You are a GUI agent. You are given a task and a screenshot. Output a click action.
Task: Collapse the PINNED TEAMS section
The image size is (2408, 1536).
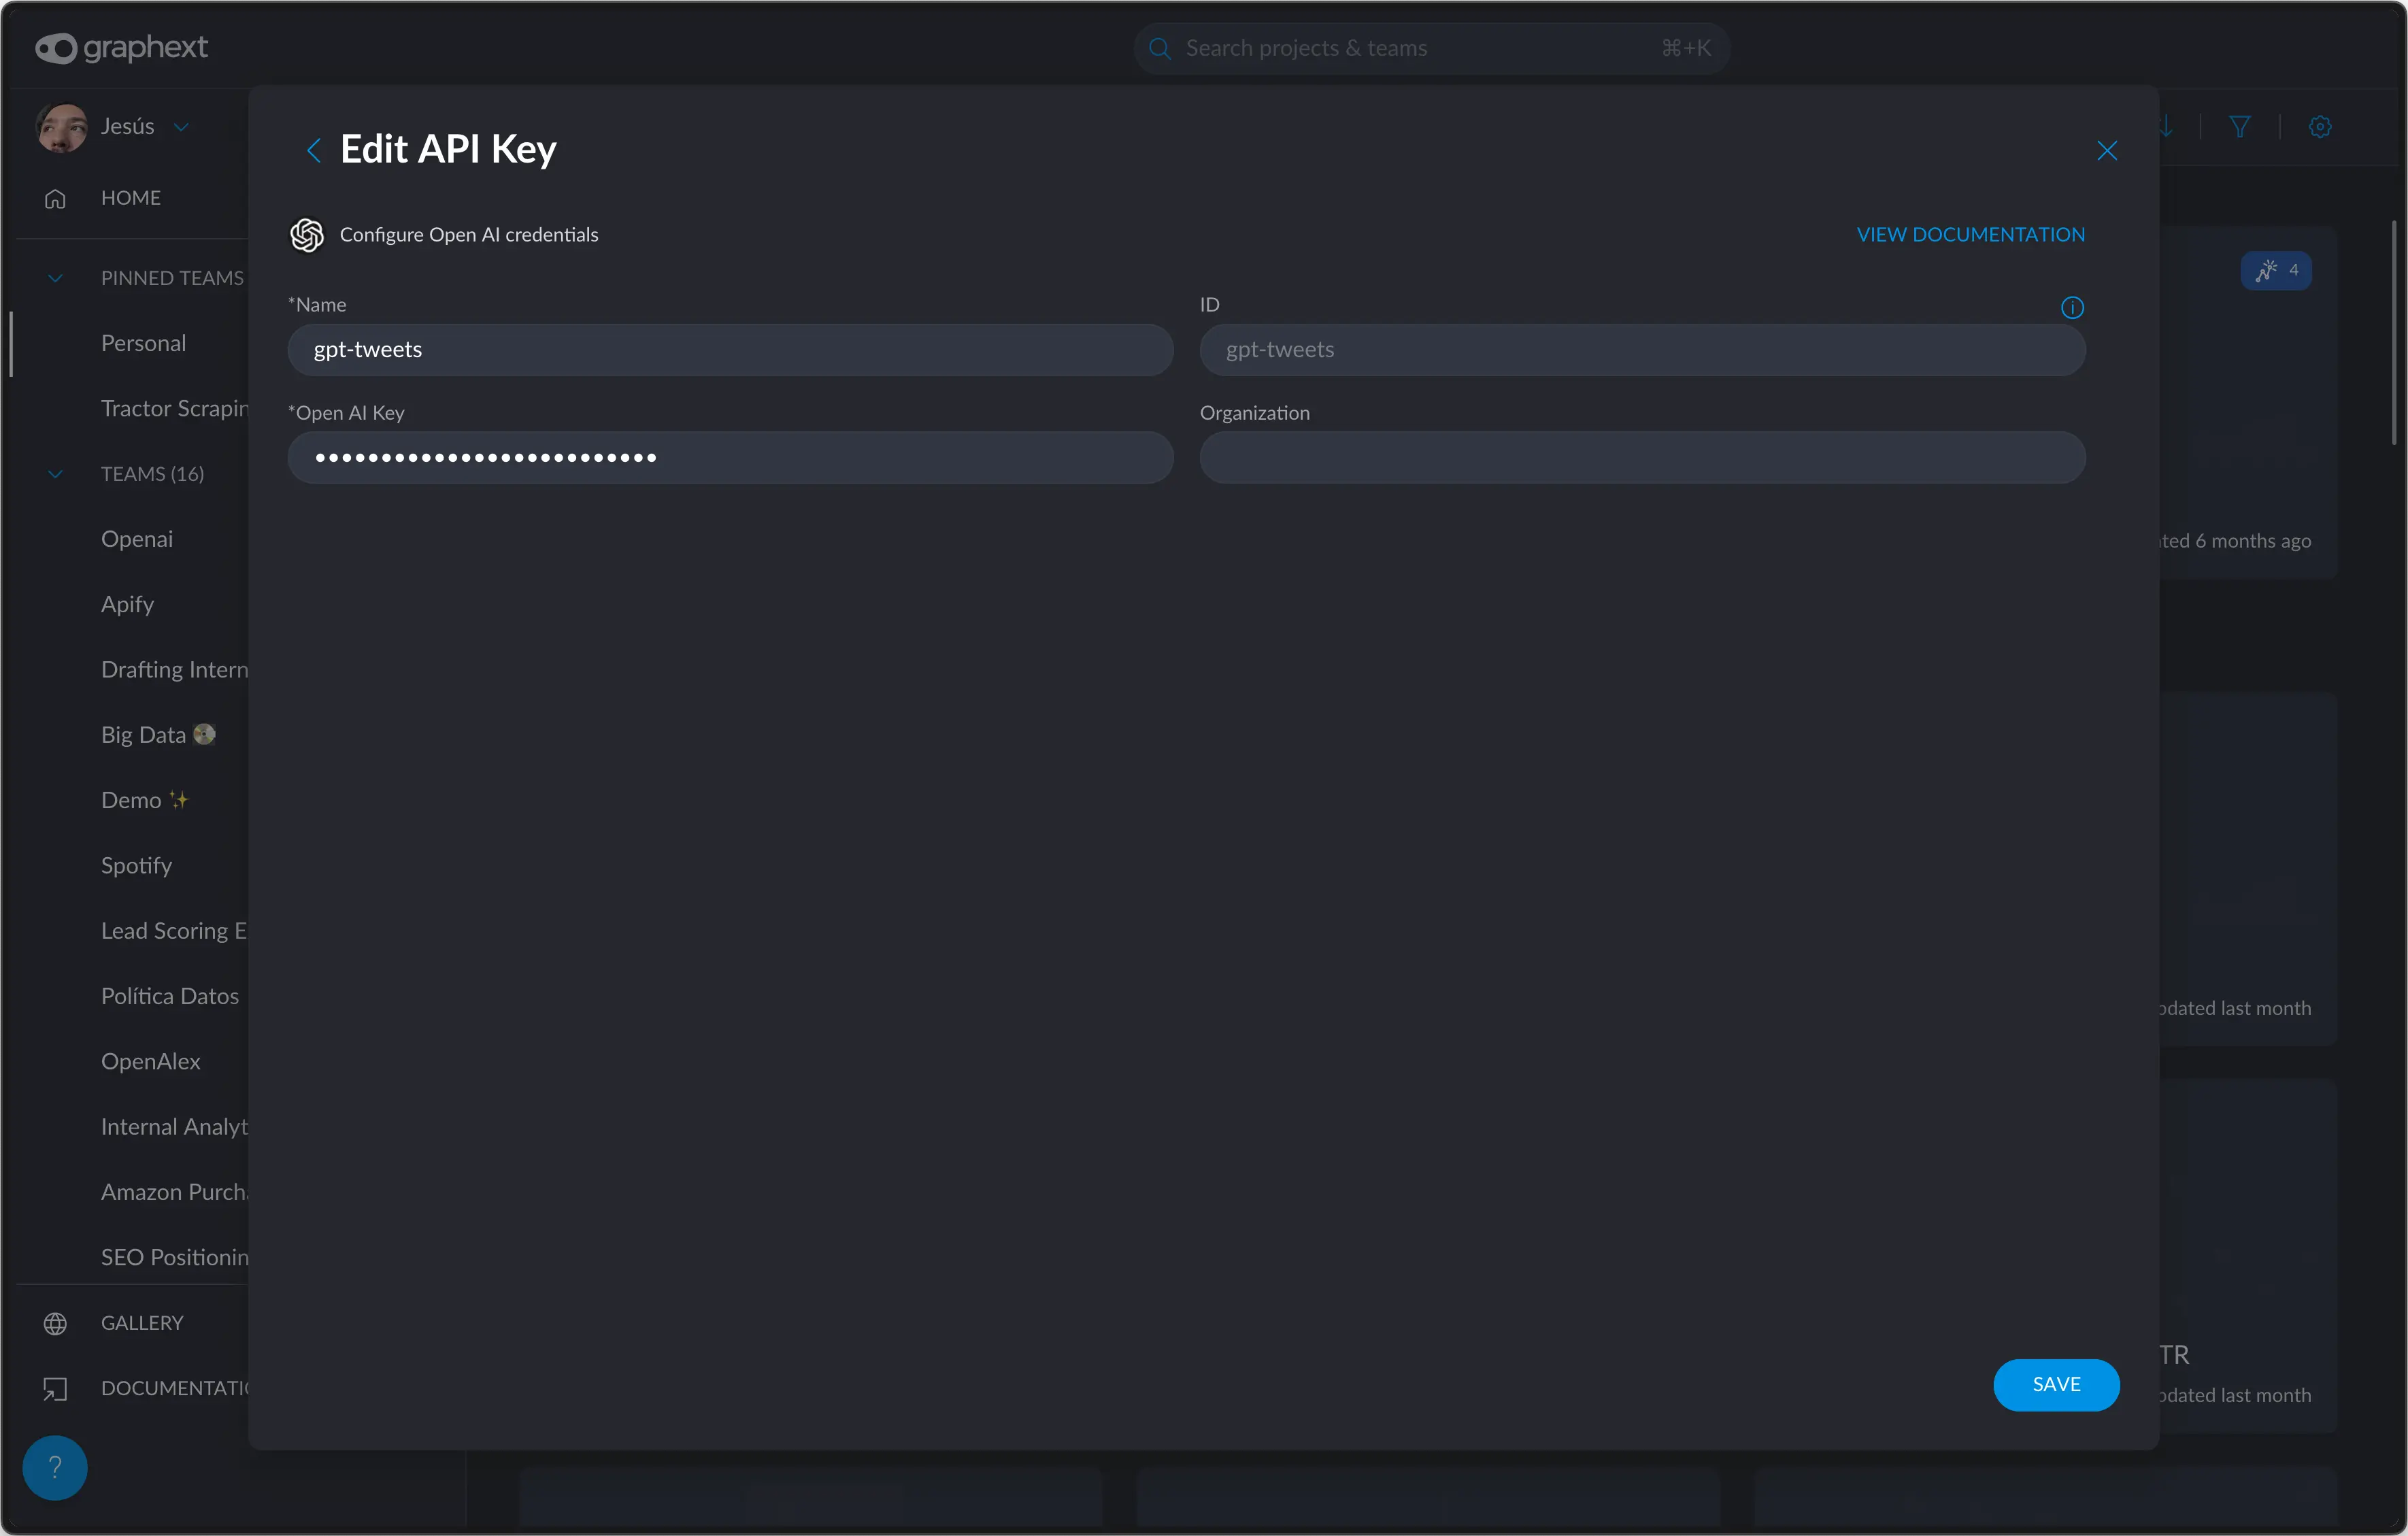tap(55, 278)
